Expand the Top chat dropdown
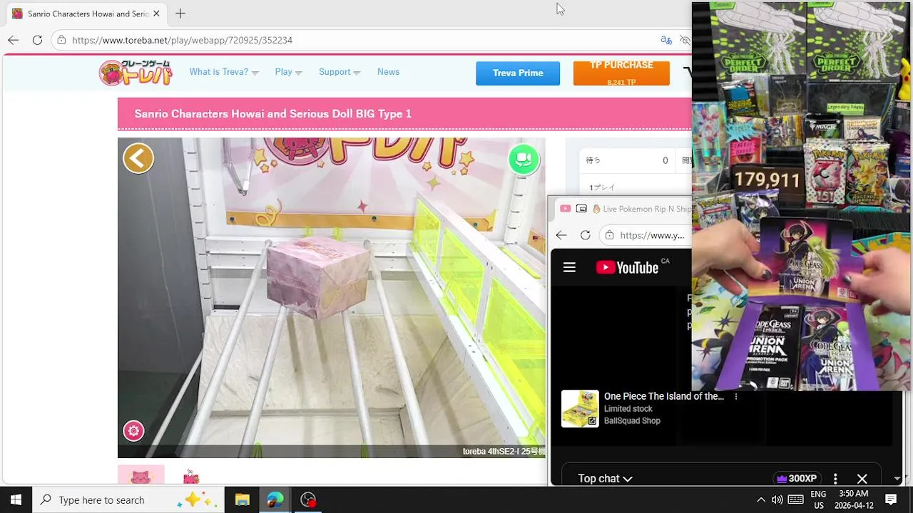This screenshot has height=513, width=913. tap(606, 479)
